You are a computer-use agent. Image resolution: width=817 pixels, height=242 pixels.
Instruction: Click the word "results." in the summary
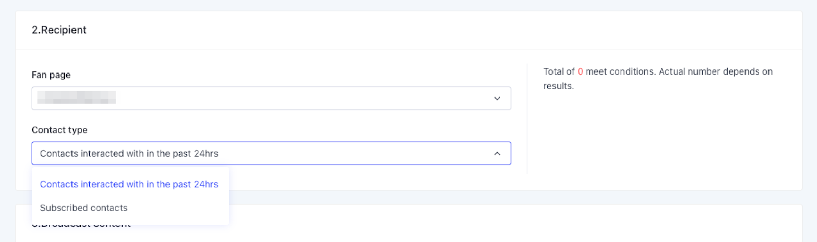(559, 86)
